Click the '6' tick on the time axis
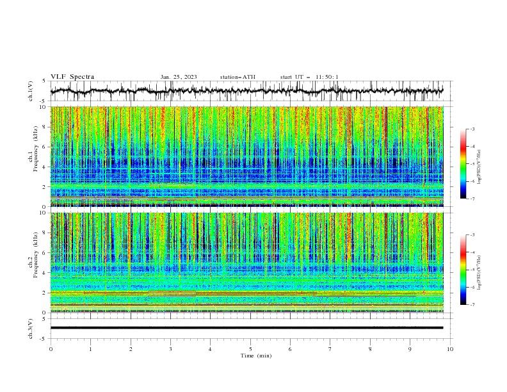This screenshot has width=507, height=392. pos(290,349)
